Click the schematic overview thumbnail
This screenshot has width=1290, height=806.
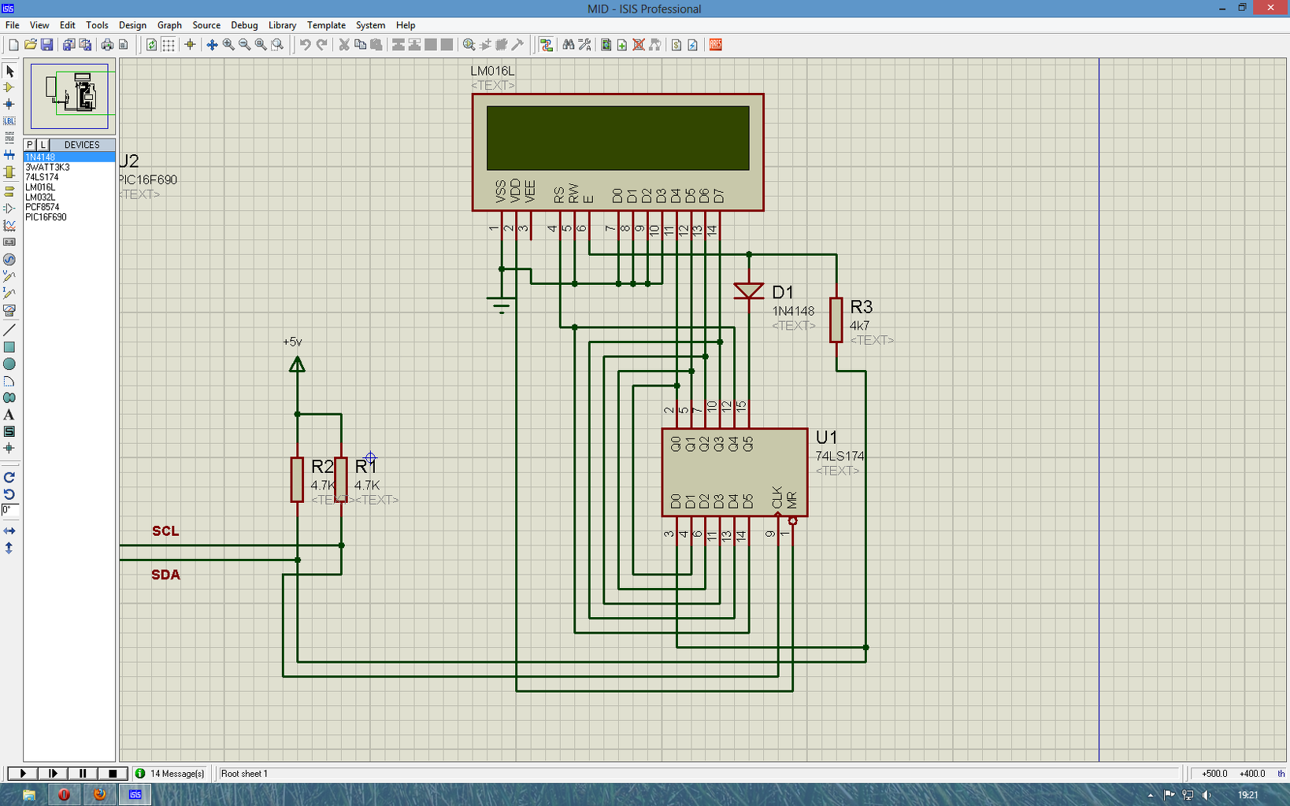pyautogui.click(x=69, y=96)
